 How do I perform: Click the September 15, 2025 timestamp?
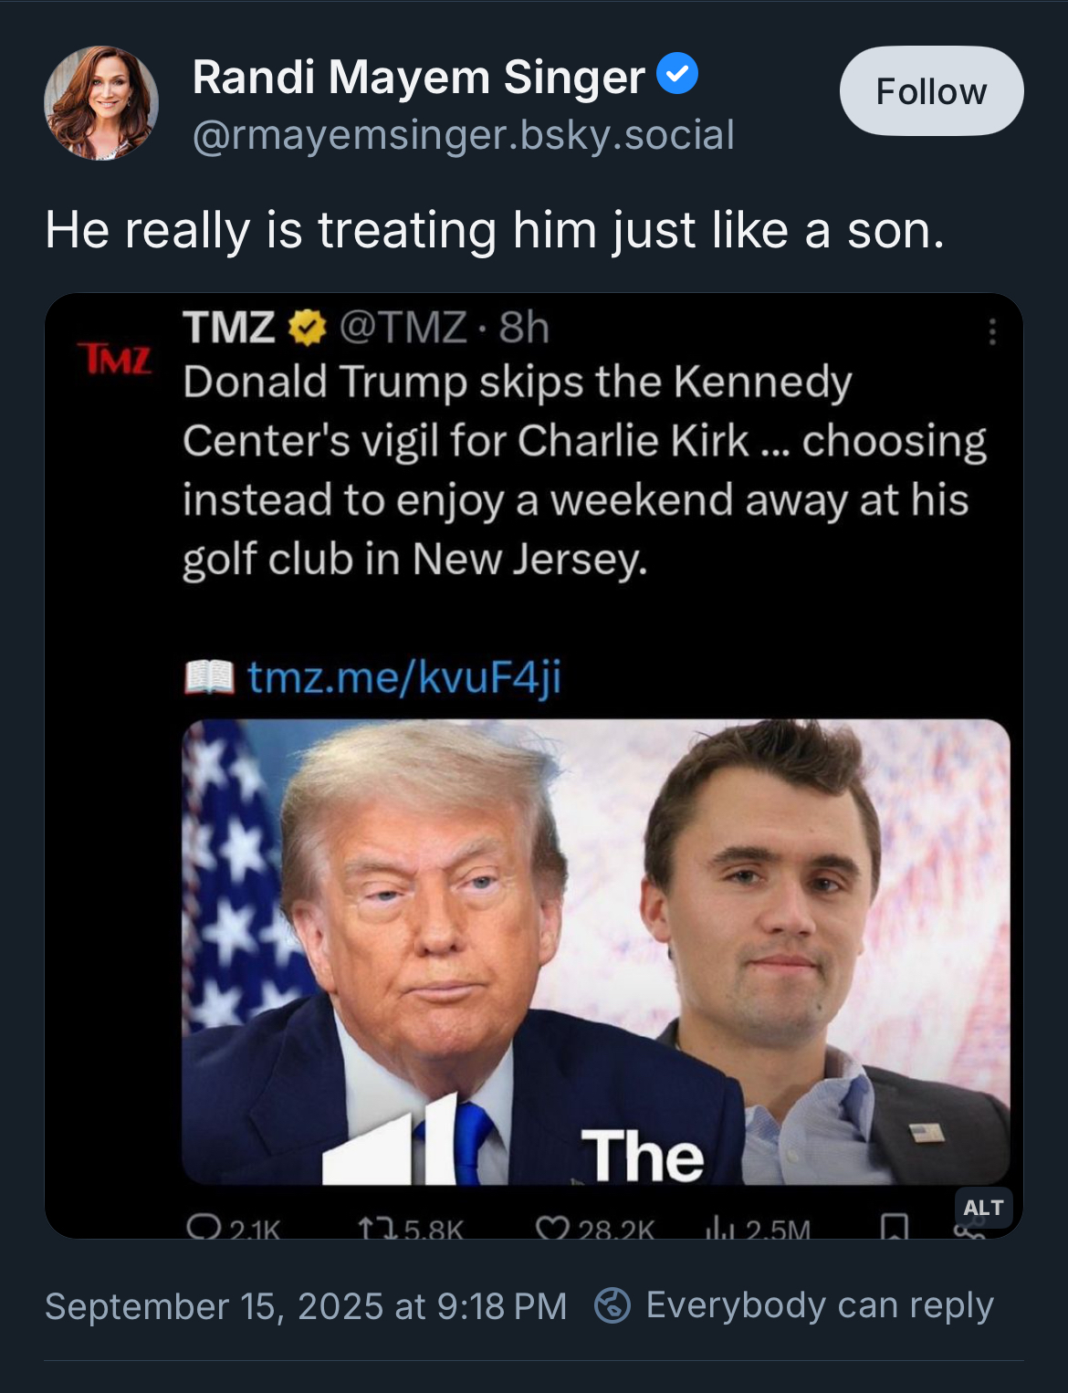pyautogui.click(x=306, y=1305)
